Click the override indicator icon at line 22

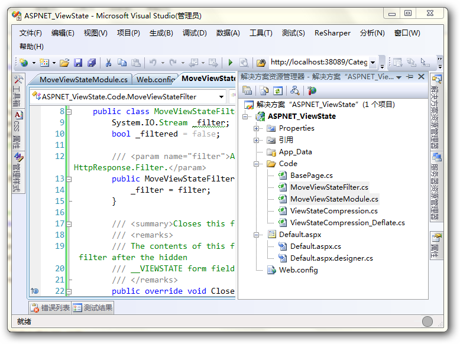35,291
